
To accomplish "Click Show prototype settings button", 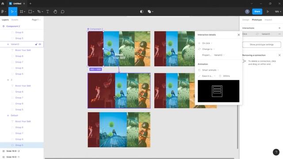I will [261, 45].
